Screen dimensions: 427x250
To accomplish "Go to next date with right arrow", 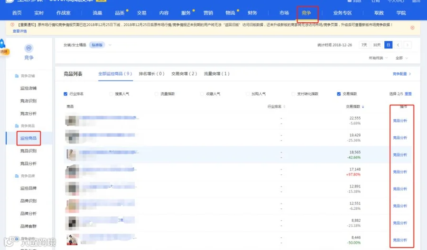I will pyautogui.click(x=408, y=45).
